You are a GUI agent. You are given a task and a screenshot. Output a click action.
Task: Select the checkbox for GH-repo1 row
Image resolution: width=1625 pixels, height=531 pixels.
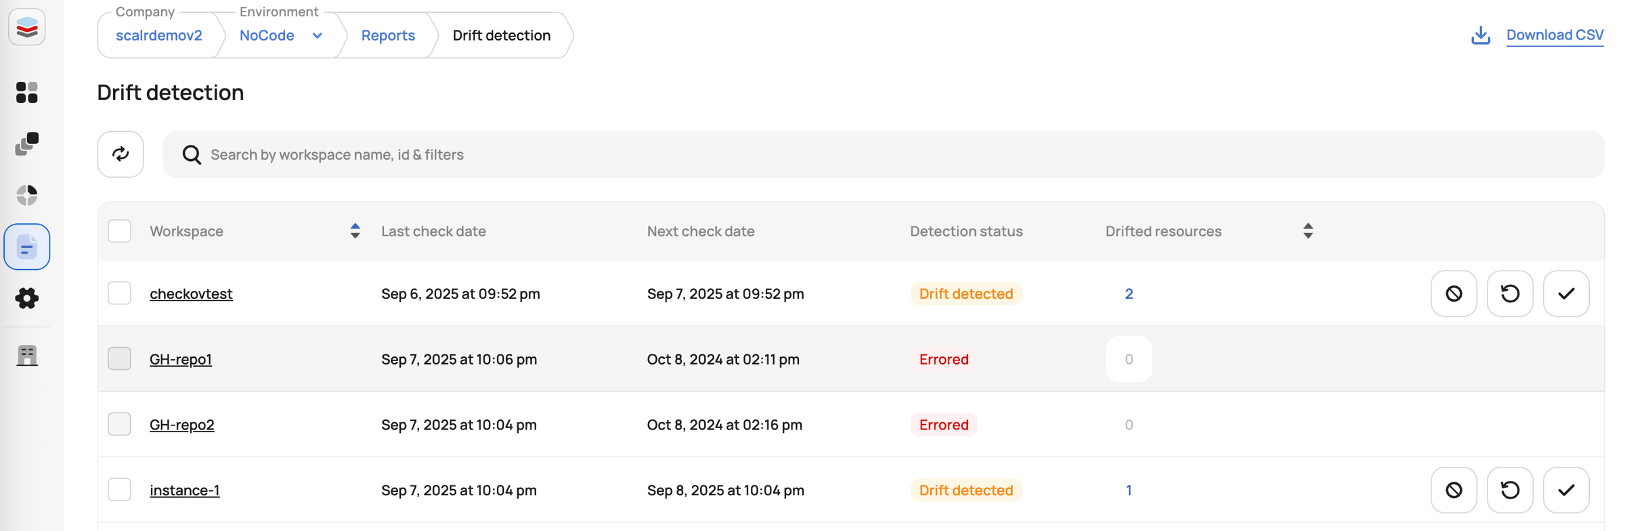pos(119,359)
